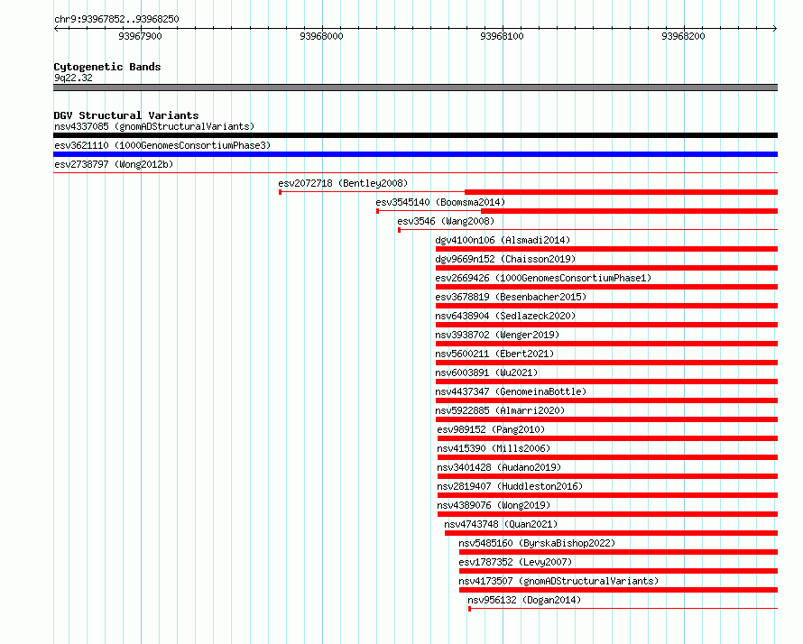Screen dimensions: 803x644
Task: Open variant nsv4173507 (gnomADStructuralVariants)
Action: pyautogui.click(x=558, y=581)
